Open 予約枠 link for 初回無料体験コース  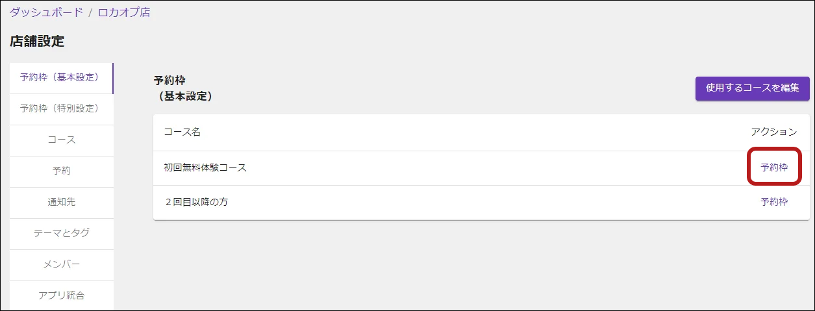[x=774, y=168]
